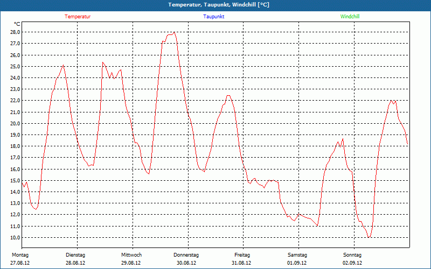The height and width of the screenshot is (269, 431).
Task: Click the 16,0 y-axis value
Action: coord(16,169)
